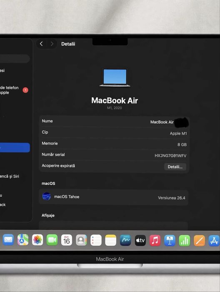Launch Reminders from the Dock
The image size is (220, 292).
pyautogui.click(x=96, y=240)
